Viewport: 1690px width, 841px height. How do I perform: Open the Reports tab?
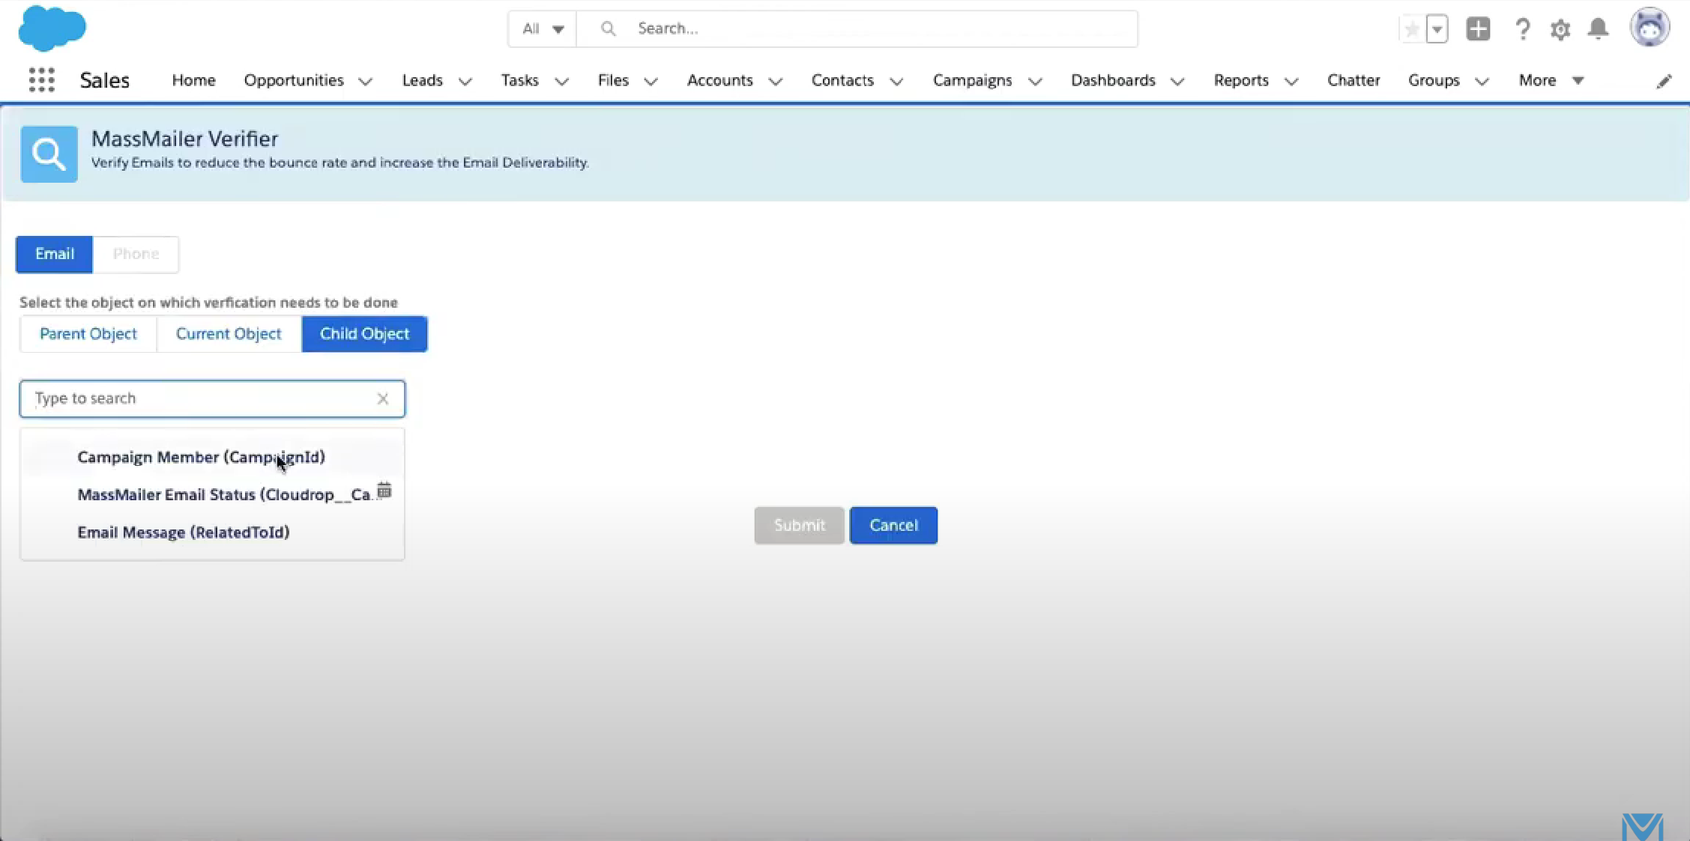point(1241,80)
